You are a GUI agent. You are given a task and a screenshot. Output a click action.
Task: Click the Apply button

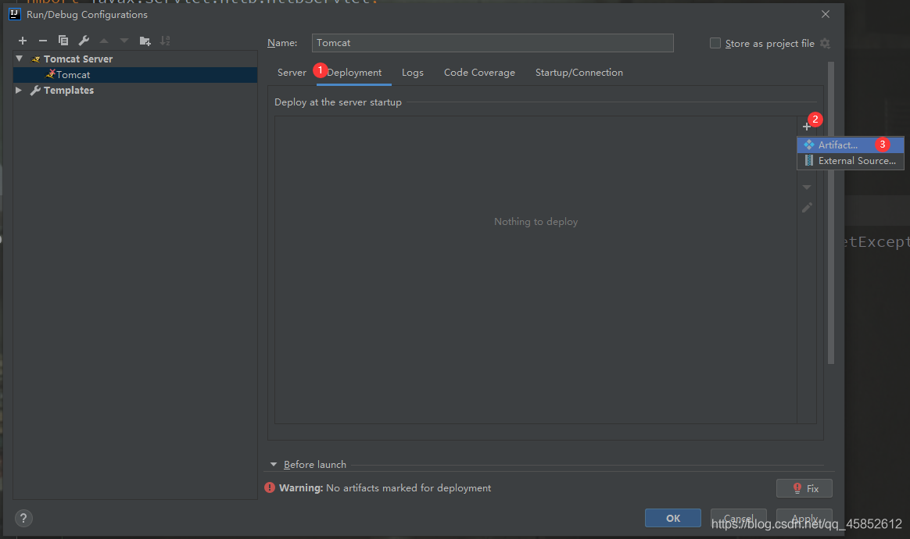click(x=804, y=518)
